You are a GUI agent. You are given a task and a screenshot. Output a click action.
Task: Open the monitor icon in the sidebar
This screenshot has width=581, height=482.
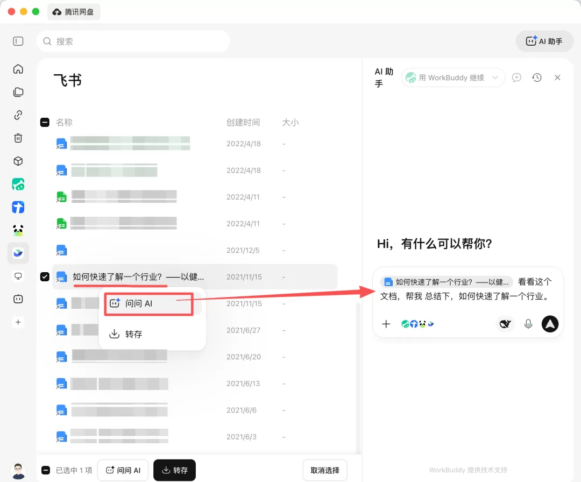pyautogui.click(x=18, y=276)
